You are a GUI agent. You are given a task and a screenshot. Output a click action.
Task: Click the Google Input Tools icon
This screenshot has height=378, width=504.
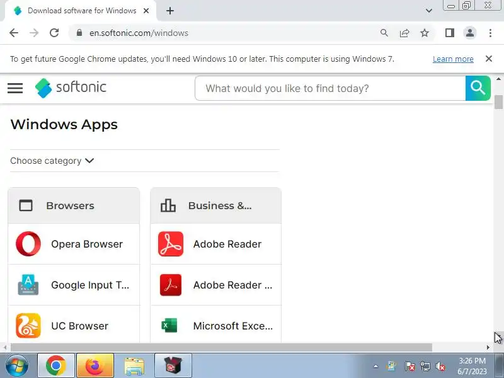click(x=28, y=285)
